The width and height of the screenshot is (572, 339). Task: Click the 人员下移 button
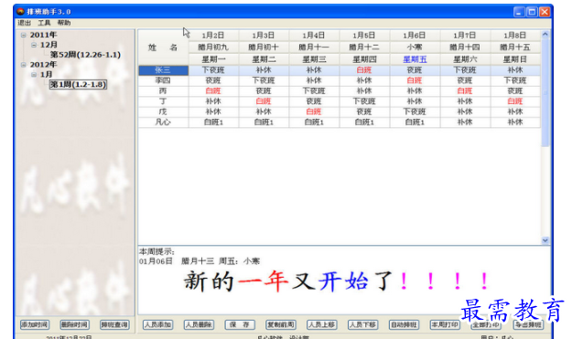(x=362, y=324)
